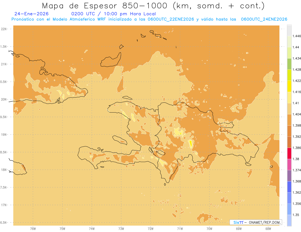The width and height of the screenshot is (301, 232).
Task: Pick the bright yellow swatch between 1.416 and 1.422
Action: [x=289, y=86]
